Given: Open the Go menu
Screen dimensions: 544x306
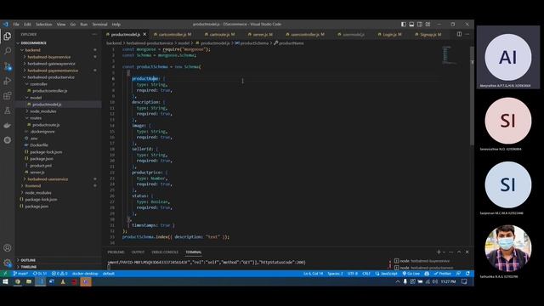Looking at the screenshot, I should coord(73,25).
